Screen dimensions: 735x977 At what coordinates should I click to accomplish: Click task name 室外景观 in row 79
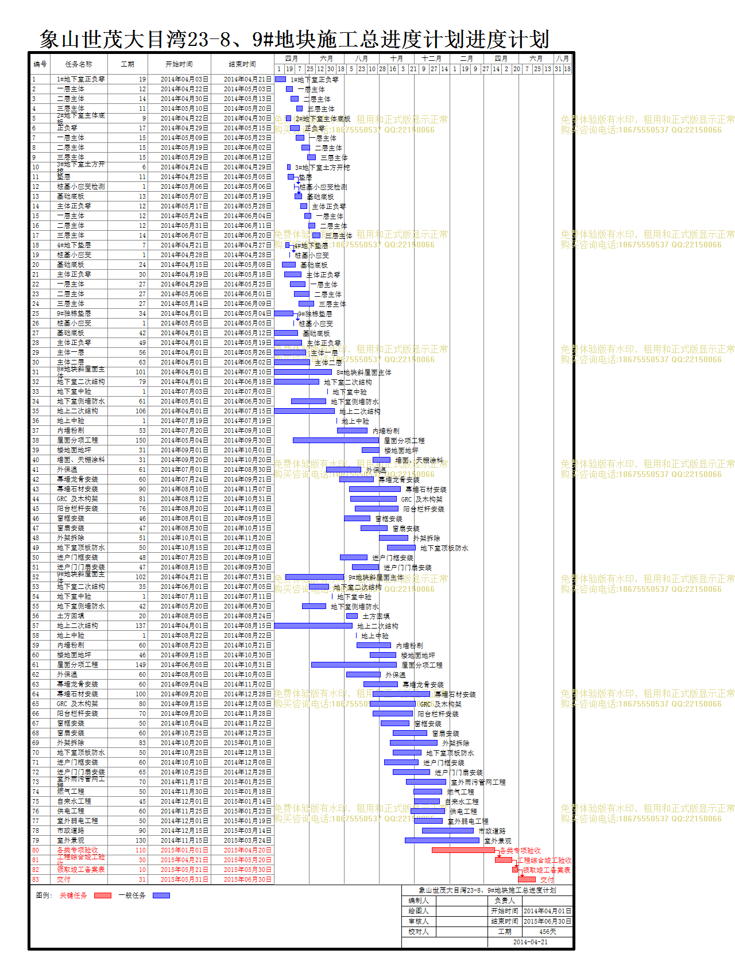[71, 840]
